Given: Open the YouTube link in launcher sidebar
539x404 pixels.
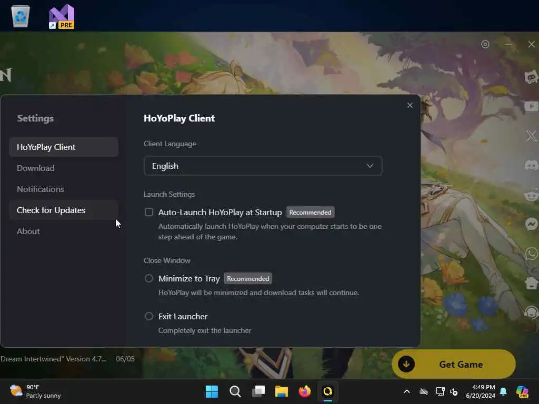Looking at the screenshot, I should pyautogui.click(x=532, y=106).
